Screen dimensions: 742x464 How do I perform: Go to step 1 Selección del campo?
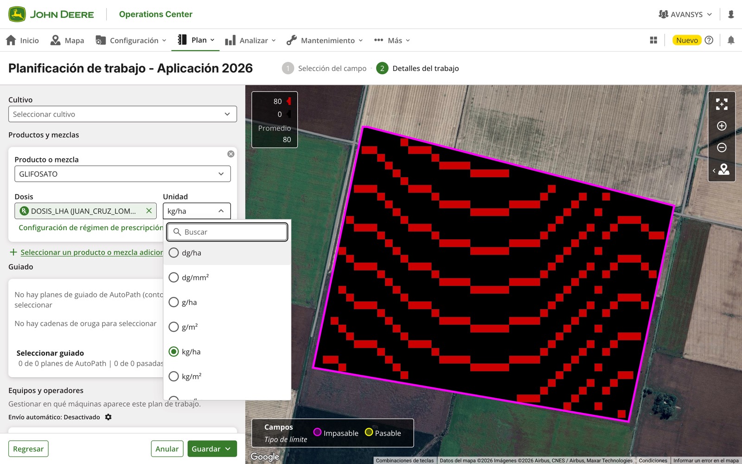324,68
